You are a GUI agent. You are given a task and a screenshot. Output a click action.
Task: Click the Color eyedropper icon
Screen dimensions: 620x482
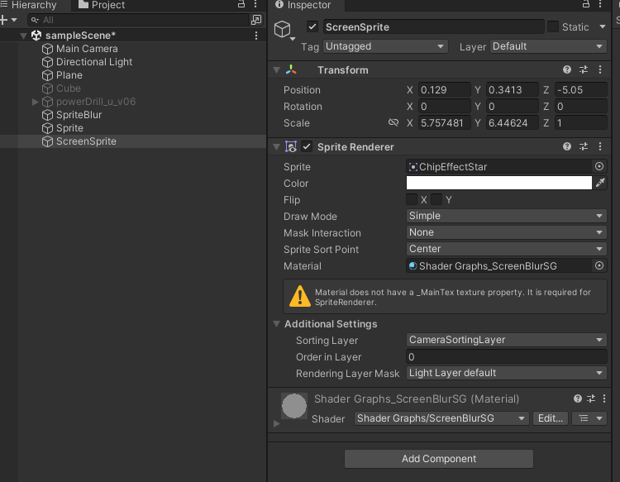click(x=601, y=183)
